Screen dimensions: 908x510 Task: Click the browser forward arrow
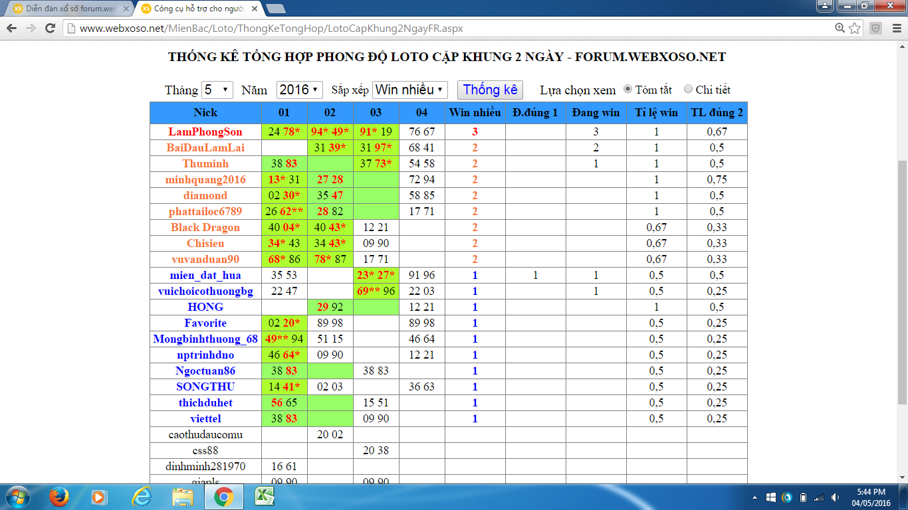(x=31, y=29)
